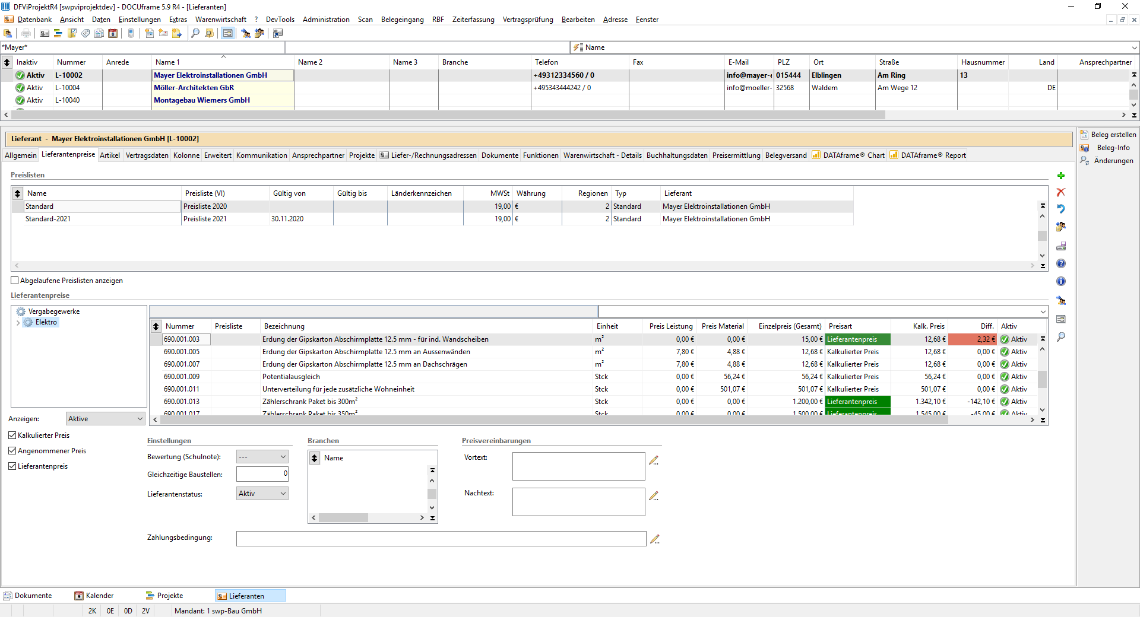Uncheck the Angenommener Preis checkbox
Viewport: 1140px width, 617px height.
(x=12, y=451)
